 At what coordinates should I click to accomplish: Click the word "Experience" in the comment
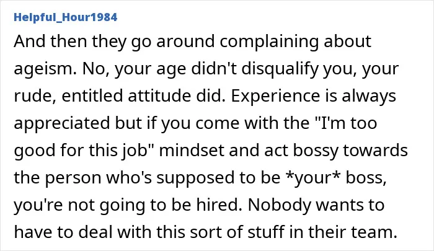coord(275,96)
